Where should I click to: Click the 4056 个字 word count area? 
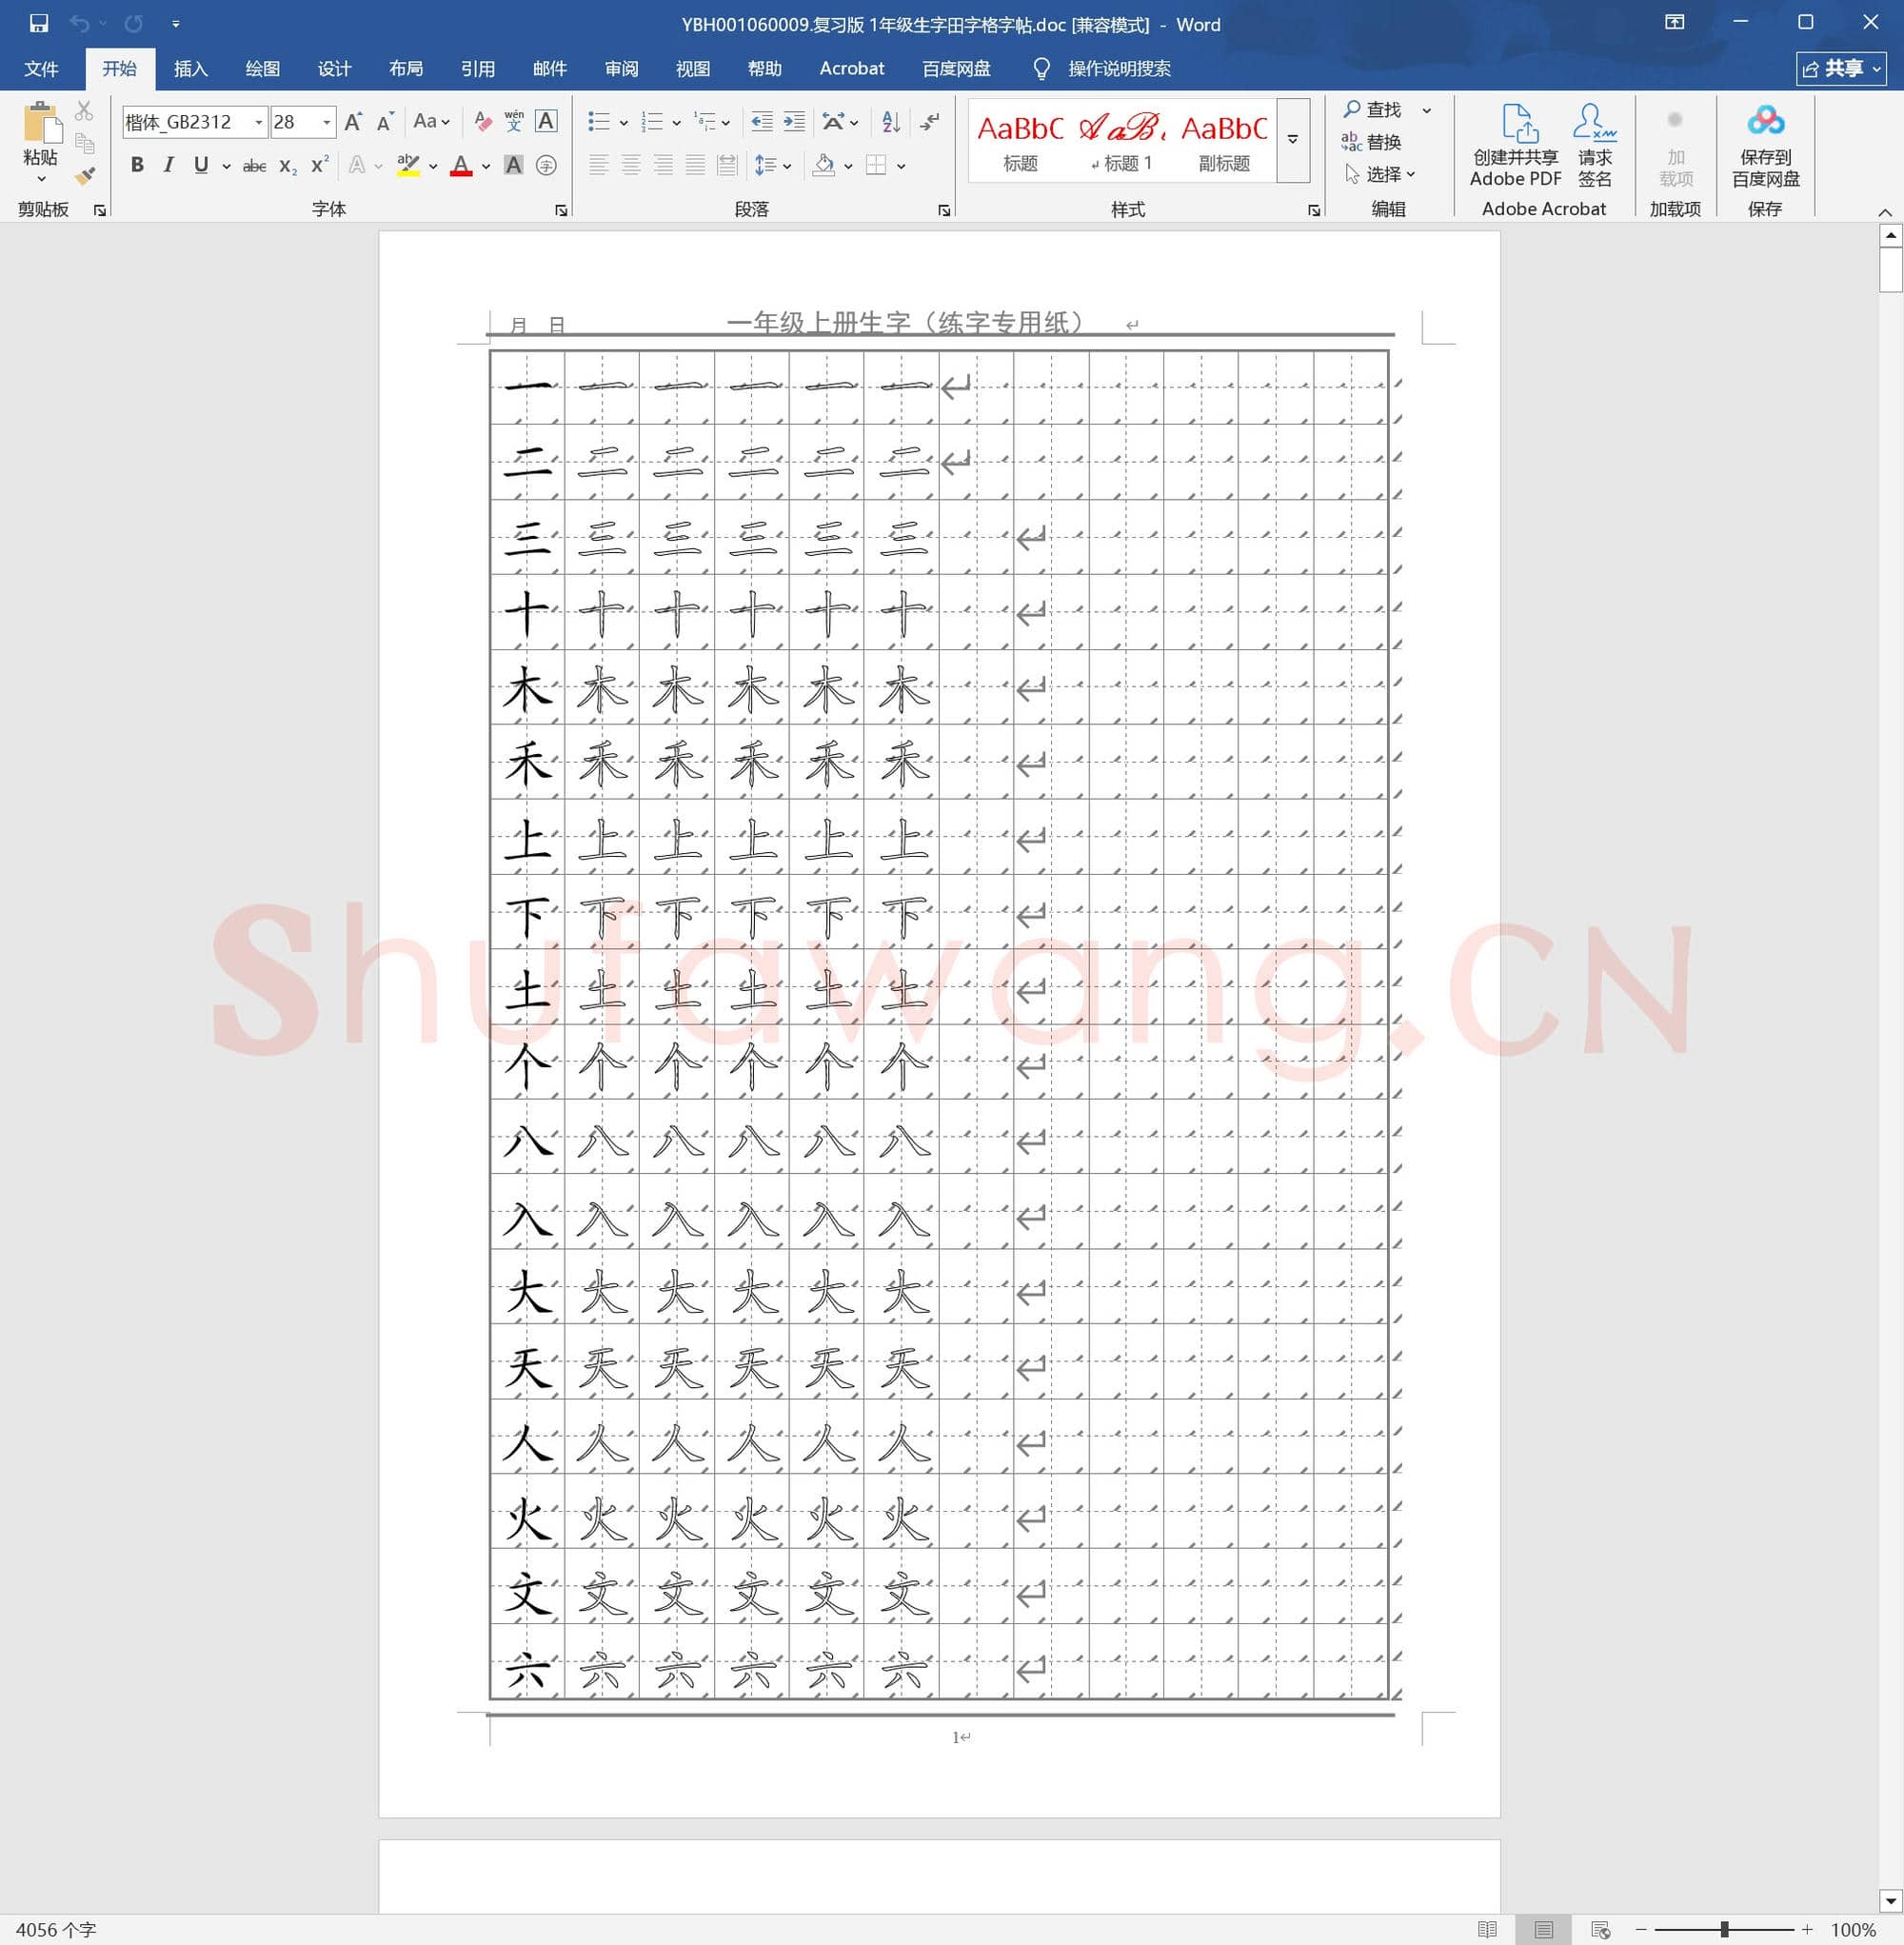pyautogui.click(x=58, y=1928)
